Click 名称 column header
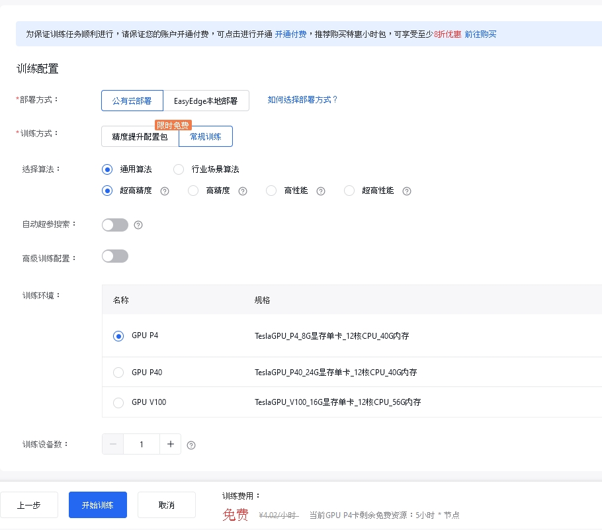 point(120,300)
